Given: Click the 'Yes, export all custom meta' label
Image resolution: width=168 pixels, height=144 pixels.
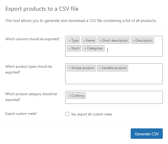Looking at the screenshot, I should tap(91, 114).
